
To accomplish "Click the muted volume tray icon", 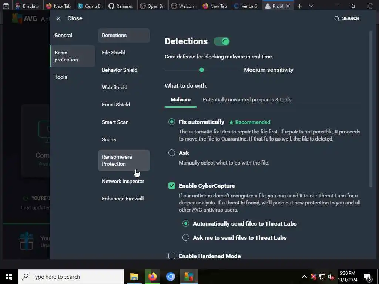I will click(x=331, y=277).
